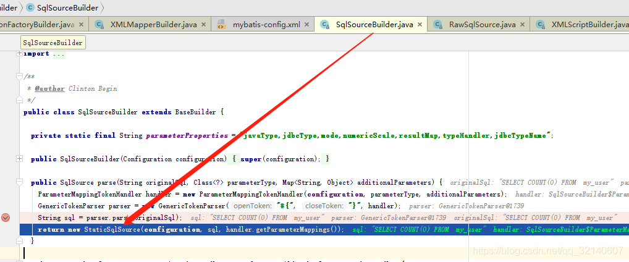Open the mybatis-config.xml tab
This screenshot has width=629, height=262.
pos(266,25)
